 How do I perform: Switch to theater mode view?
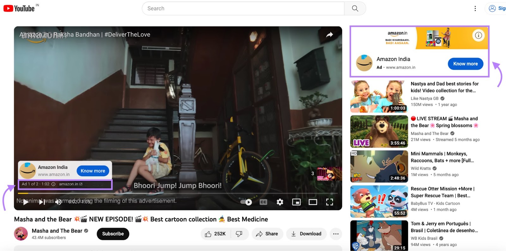pyautogui.click(x=313, y=202)
